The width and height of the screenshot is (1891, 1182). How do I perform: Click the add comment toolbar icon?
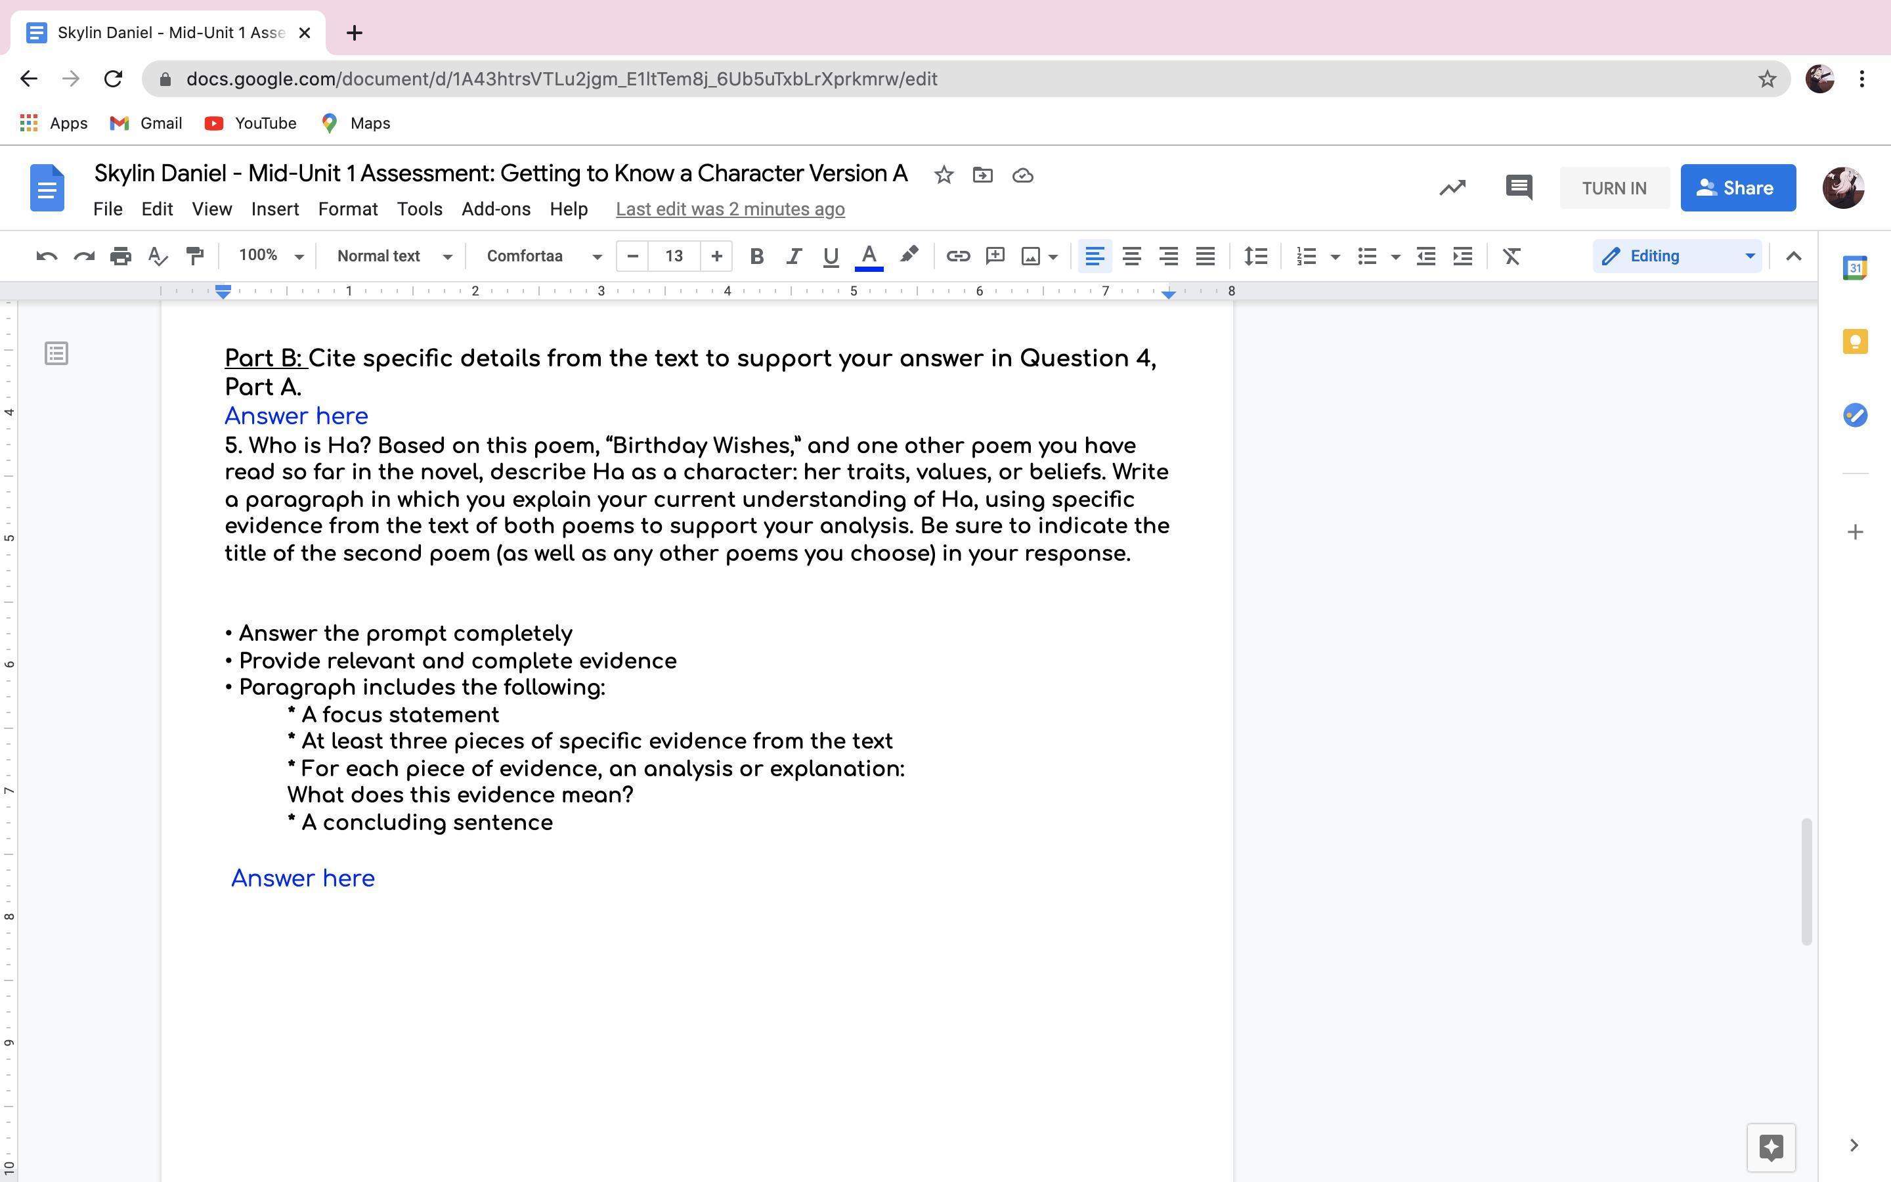point(995,255)
